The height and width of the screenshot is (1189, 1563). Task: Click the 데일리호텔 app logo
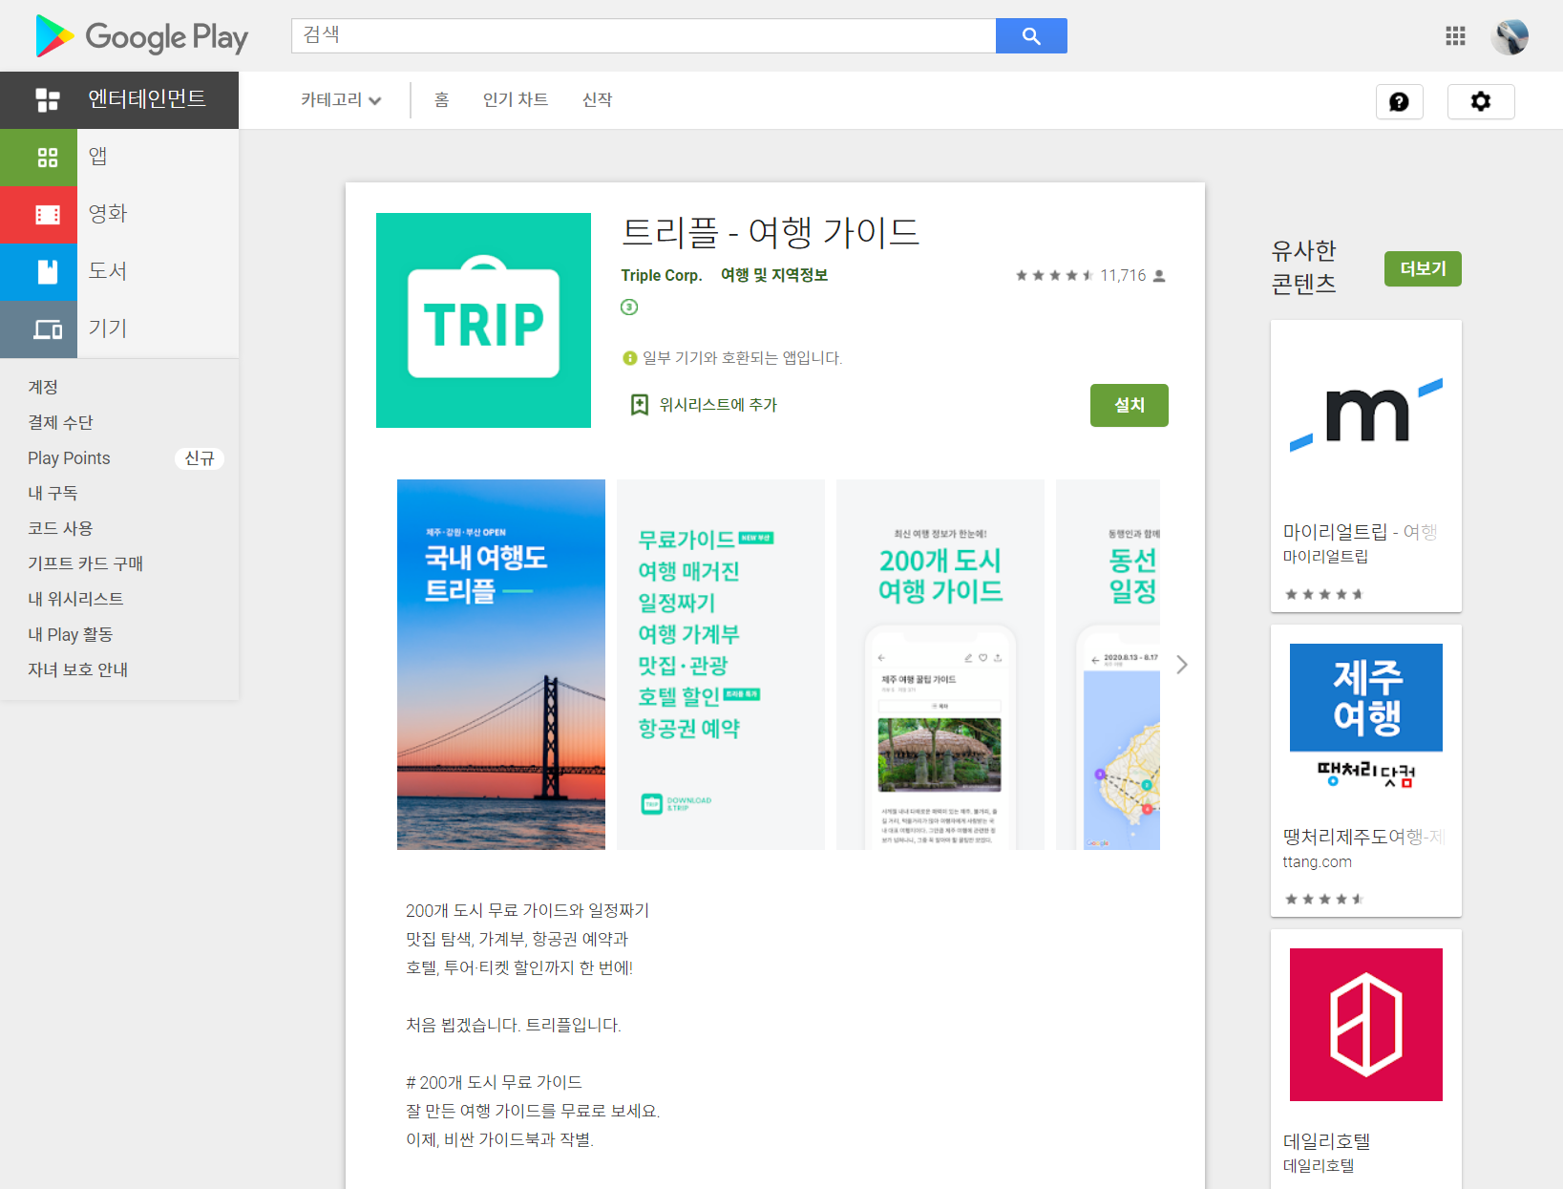click(x=1365, y=1024)
